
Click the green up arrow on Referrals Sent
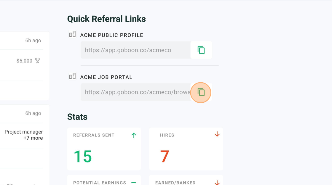[134, 135]
